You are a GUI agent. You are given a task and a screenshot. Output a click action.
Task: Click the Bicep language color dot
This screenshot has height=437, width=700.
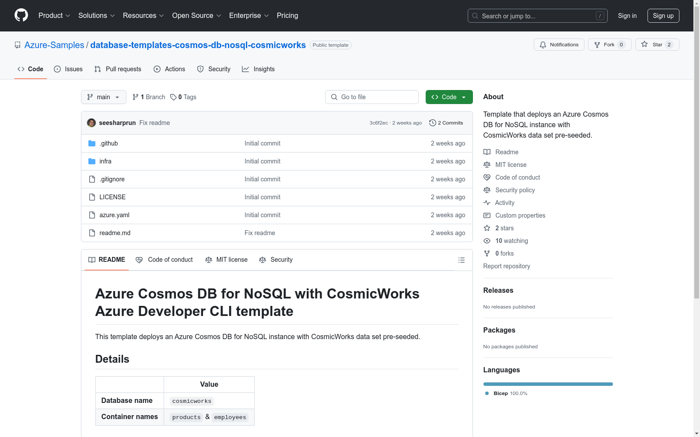[487, 393]
